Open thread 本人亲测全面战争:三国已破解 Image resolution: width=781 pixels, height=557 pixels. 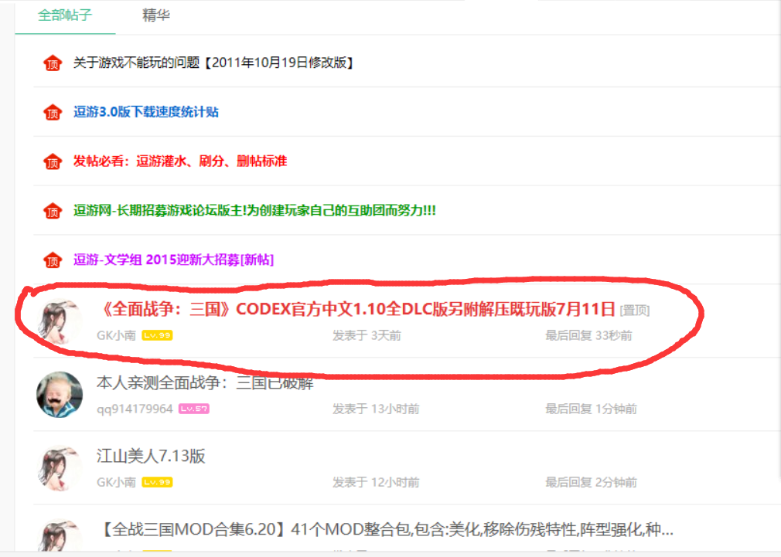coord(205,382)
